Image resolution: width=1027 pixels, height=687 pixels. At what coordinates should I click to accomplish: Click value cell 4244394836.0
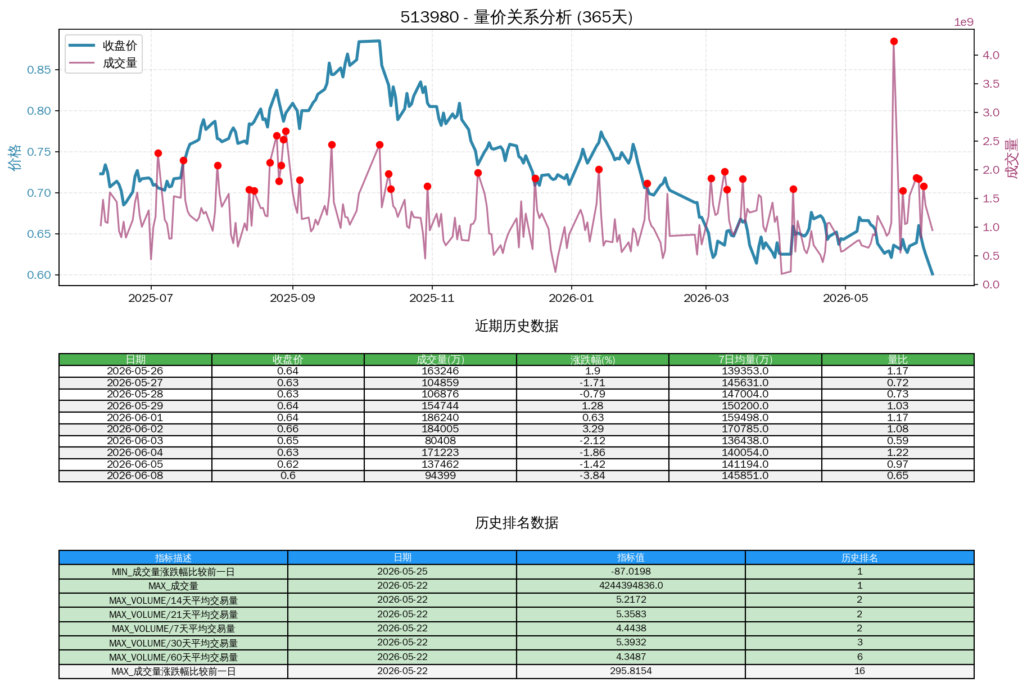click(631, 586)
